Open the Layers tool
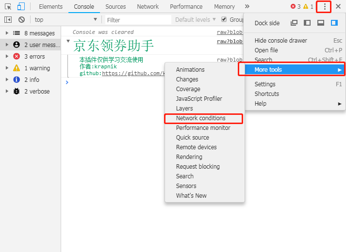 pyautogui.click(x=205, y=109)
